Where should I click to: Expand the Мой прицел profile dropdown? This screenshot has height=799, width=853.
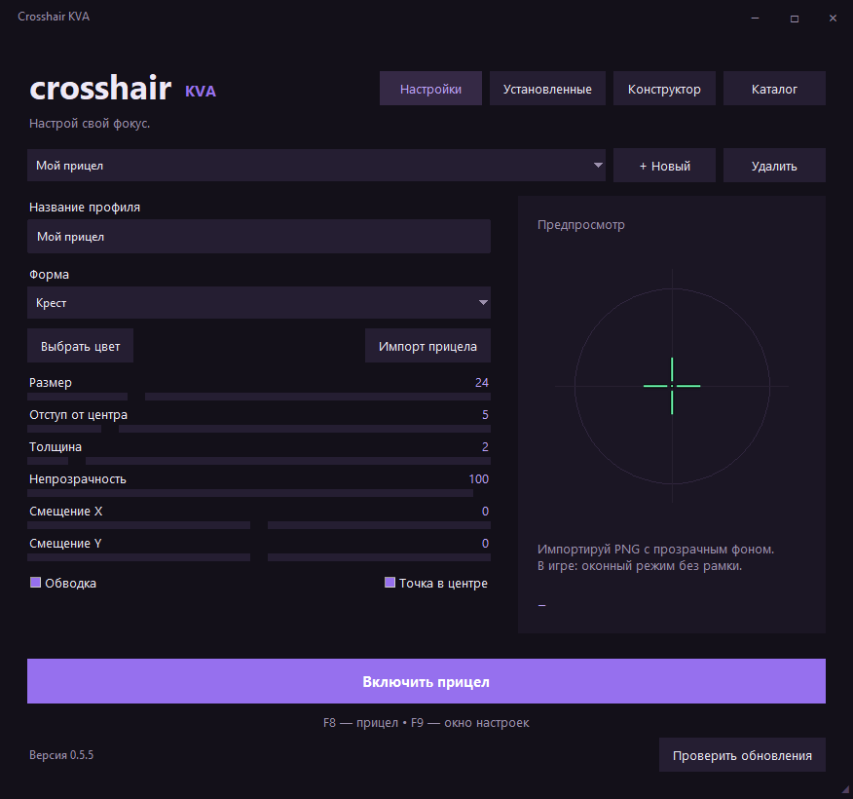(x=316, y=165)
